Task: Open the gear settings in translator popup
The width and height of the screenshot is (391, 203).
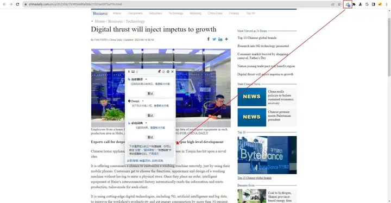Action: coord(168,72)
